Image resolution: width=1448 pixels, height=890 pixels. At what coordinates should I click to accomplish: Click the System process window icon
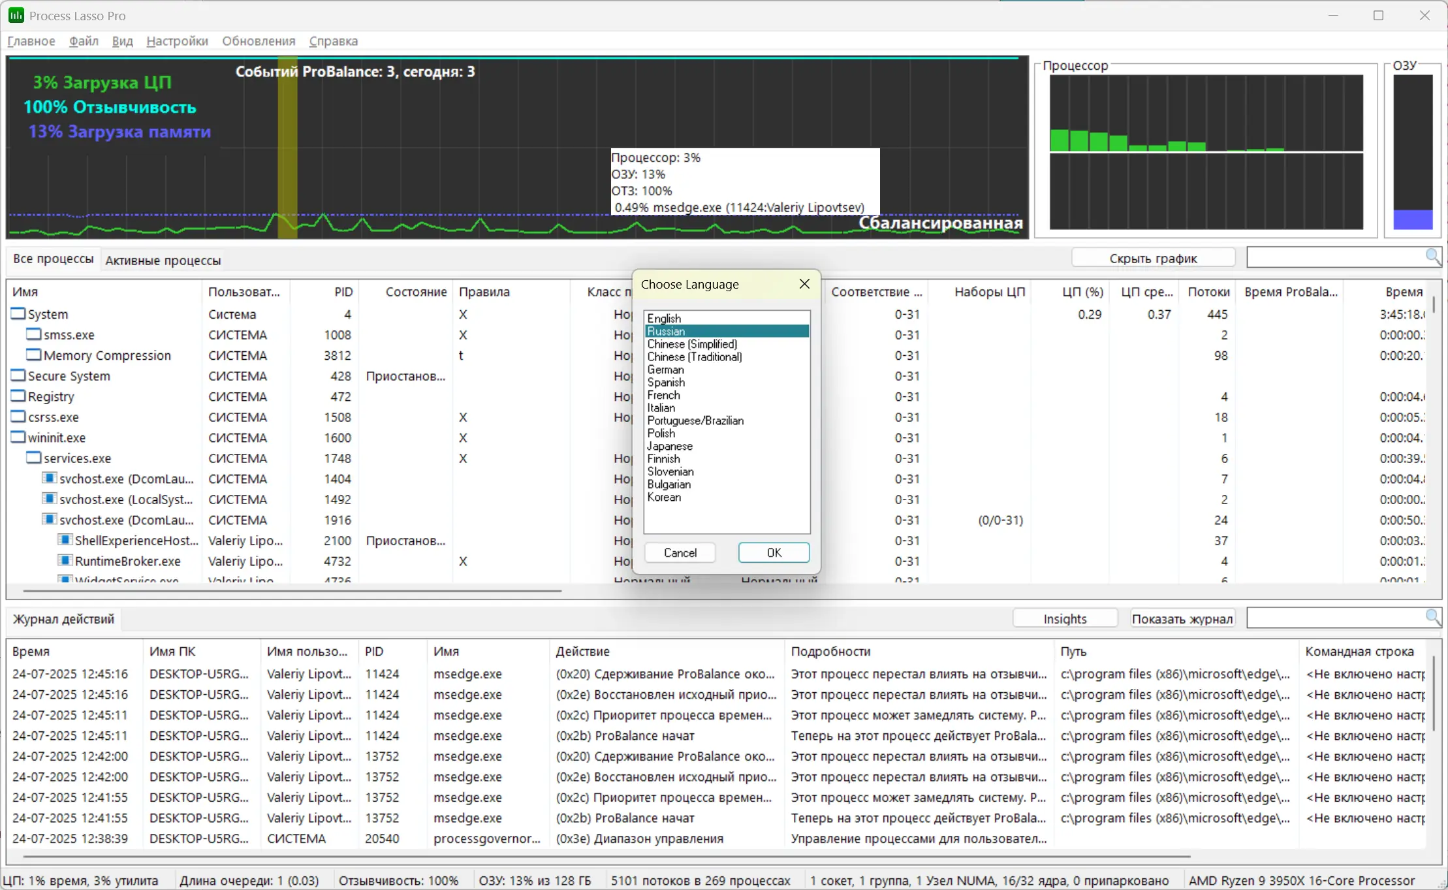[x=18, y=314]
